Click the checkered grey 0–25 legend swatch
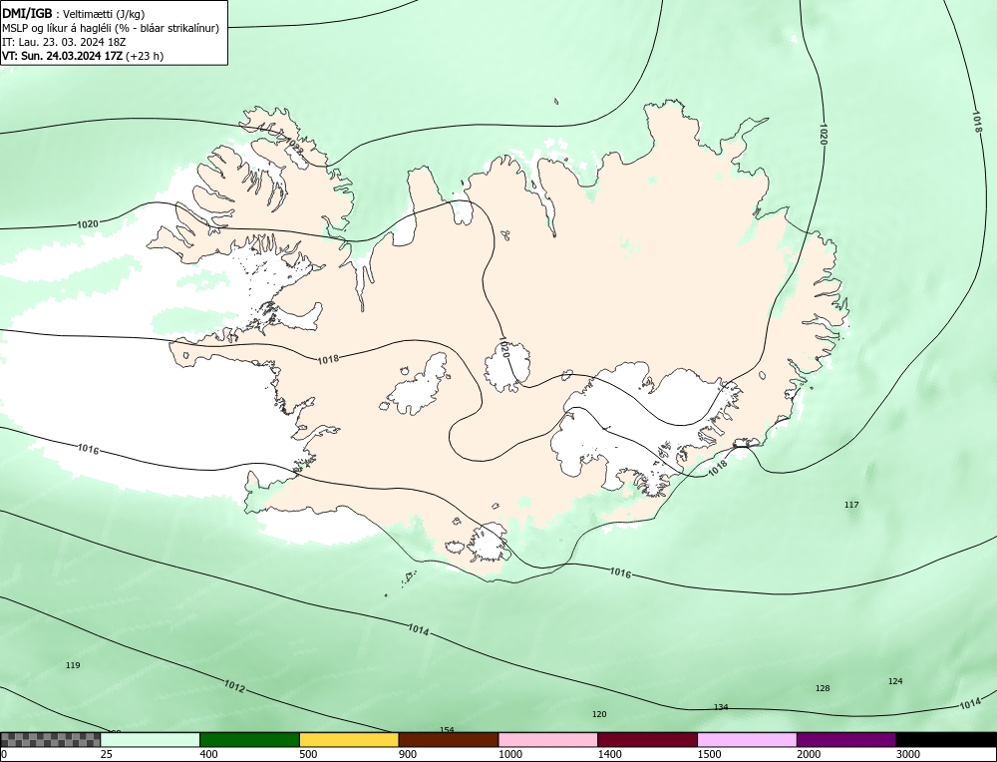The image size is (997, 762). point(50,740)
